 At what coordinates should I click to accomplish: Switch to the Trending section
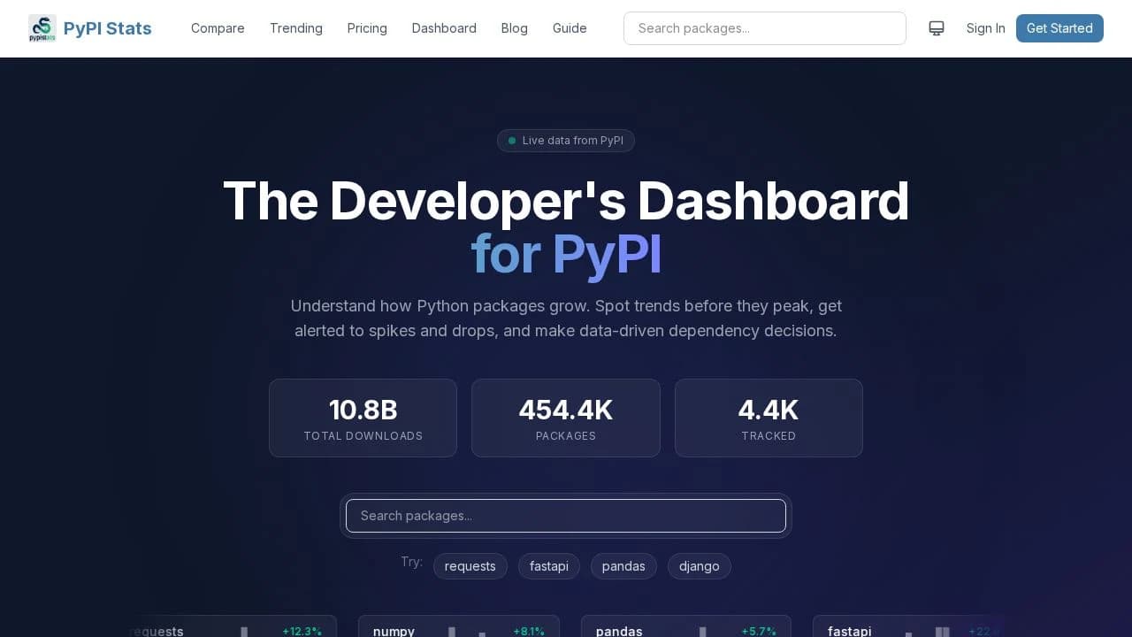click(295, 28)
